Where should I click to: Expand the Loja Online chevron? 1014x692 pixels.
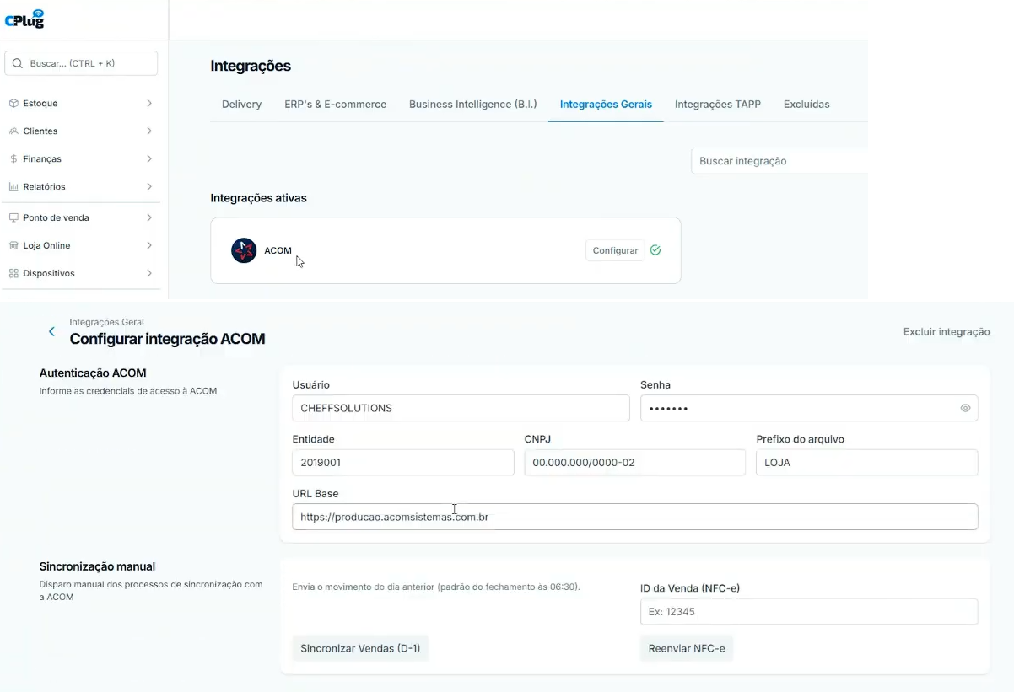point(149,246)
